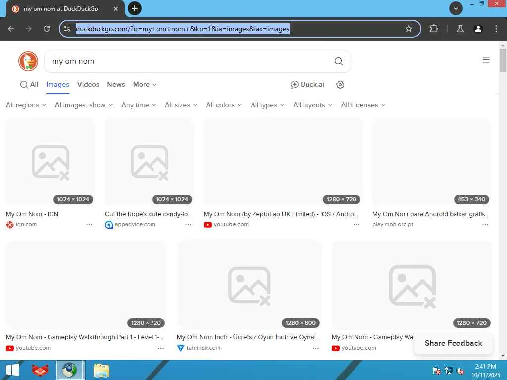The width and height of the screenshot is (507, 380).
Task: View site information icon in address bar
Action: 67,29
